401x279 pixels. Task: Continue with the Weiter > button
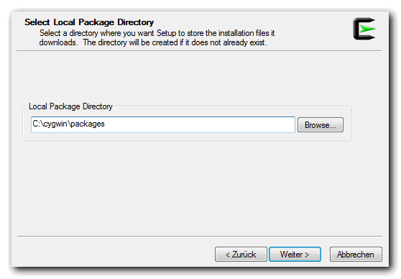(x=295, y=254)
